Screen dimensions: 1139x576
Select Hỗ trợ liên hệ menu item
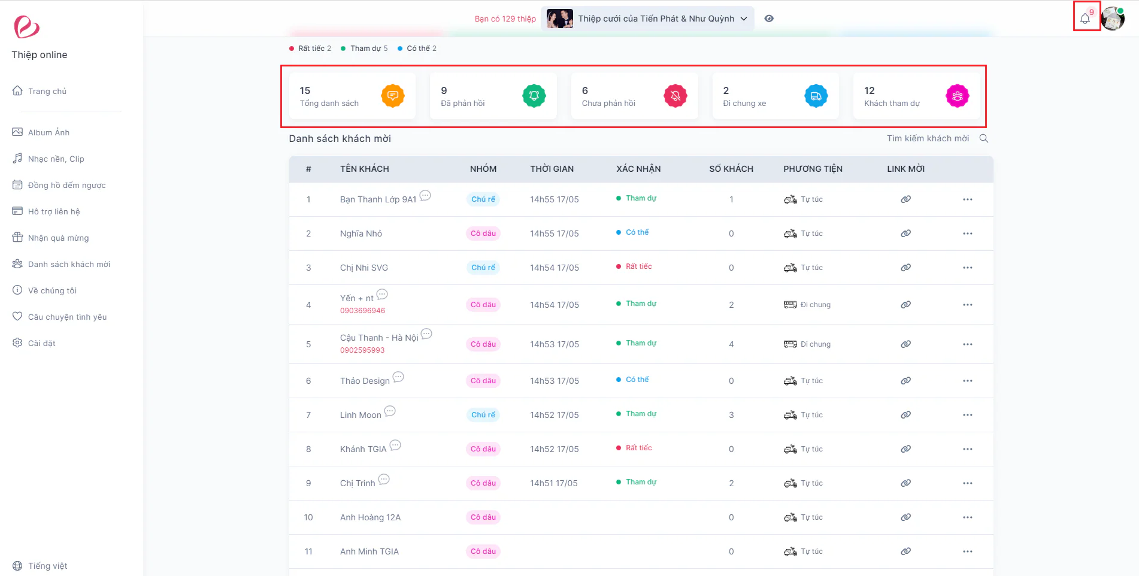[46, 211]
